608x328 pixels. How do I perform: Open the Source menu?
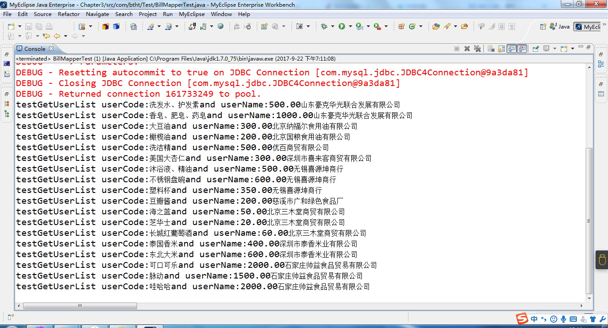pyautogui.click(x=43, y=14)
